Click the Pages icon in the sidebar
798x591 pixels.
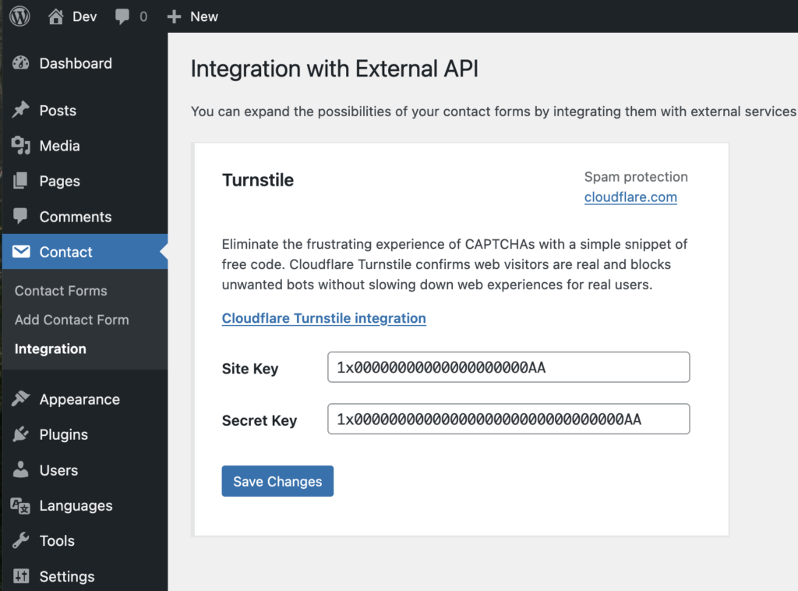coord(21,181)
